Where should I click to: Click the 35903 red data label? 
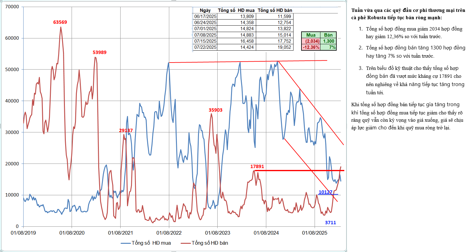215,110
